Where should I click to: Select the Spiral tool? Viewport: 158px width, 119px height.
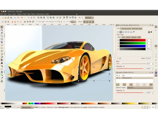[x=2, y=51]
